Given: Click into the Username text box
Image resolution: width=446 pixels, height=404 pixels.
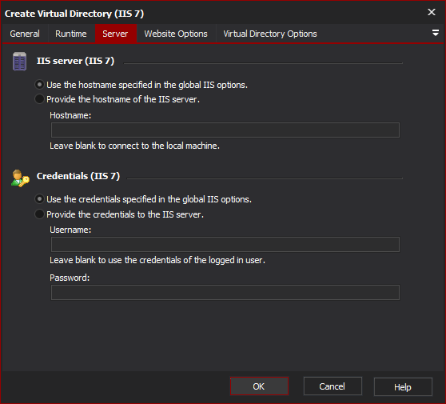Looking at the screenshot, I should pos(225,244).
